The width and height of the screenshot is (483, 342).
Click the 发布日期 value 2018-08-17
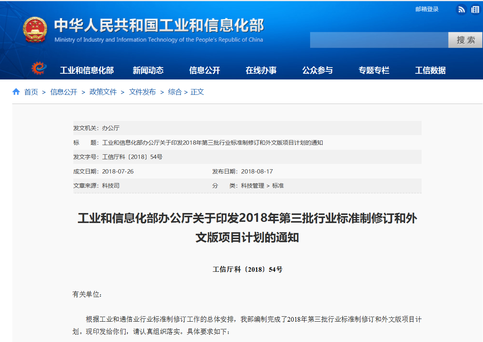pyautogui.click(x=257, y=172)
